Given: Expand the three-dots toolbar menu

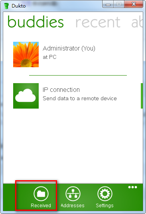Looking at the screenshot, I should click(x=132, y=187).
